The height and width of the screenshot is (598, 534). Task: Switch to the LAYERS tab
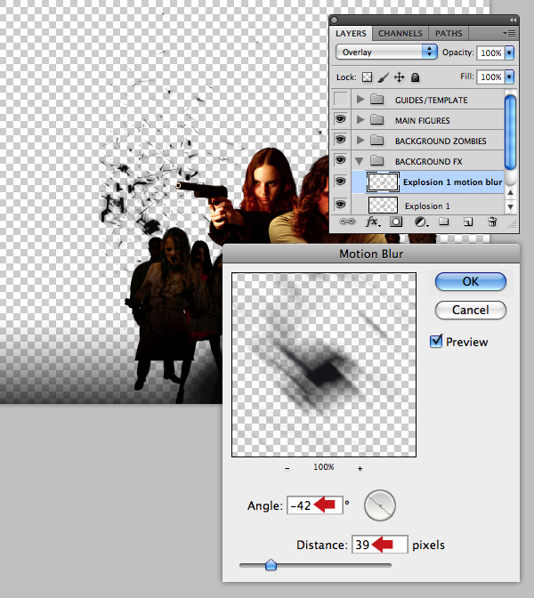[x=351, y=34]
